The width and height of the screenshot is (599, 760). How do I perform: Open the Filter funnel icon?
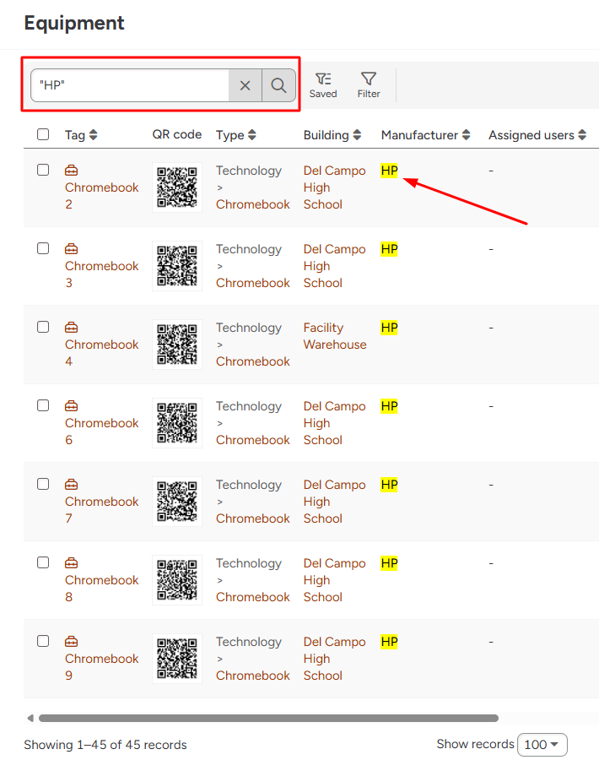point(369,84)
